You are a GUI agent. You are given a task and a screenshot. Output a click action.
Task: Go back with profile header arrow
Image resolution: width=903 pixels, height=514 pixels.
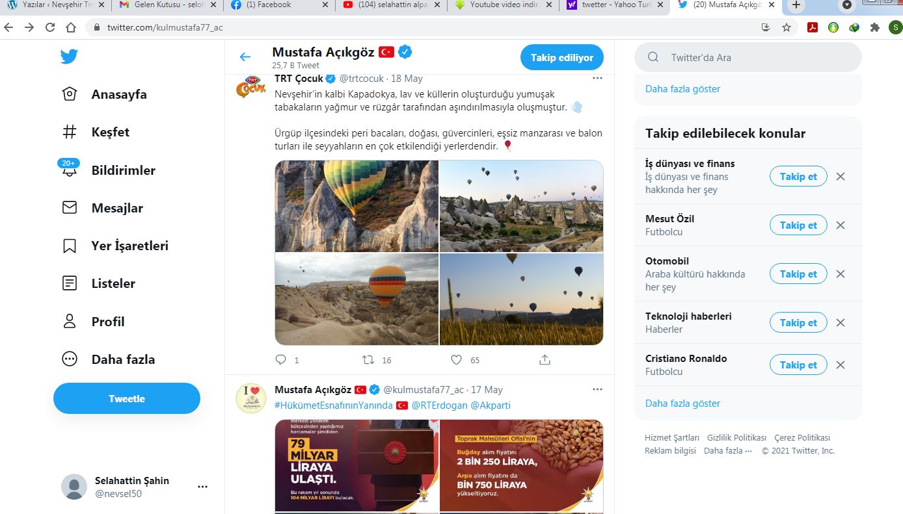(x=245, y=57)
